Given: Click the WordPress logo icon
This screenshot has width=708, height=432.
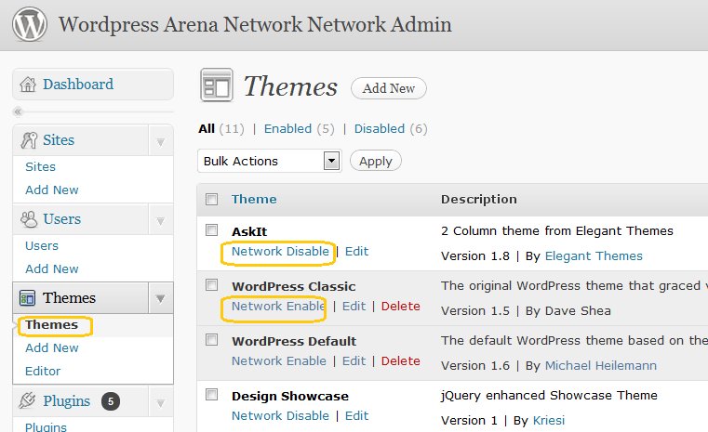Looking at the screenshot, I should (x=30, y=24).
